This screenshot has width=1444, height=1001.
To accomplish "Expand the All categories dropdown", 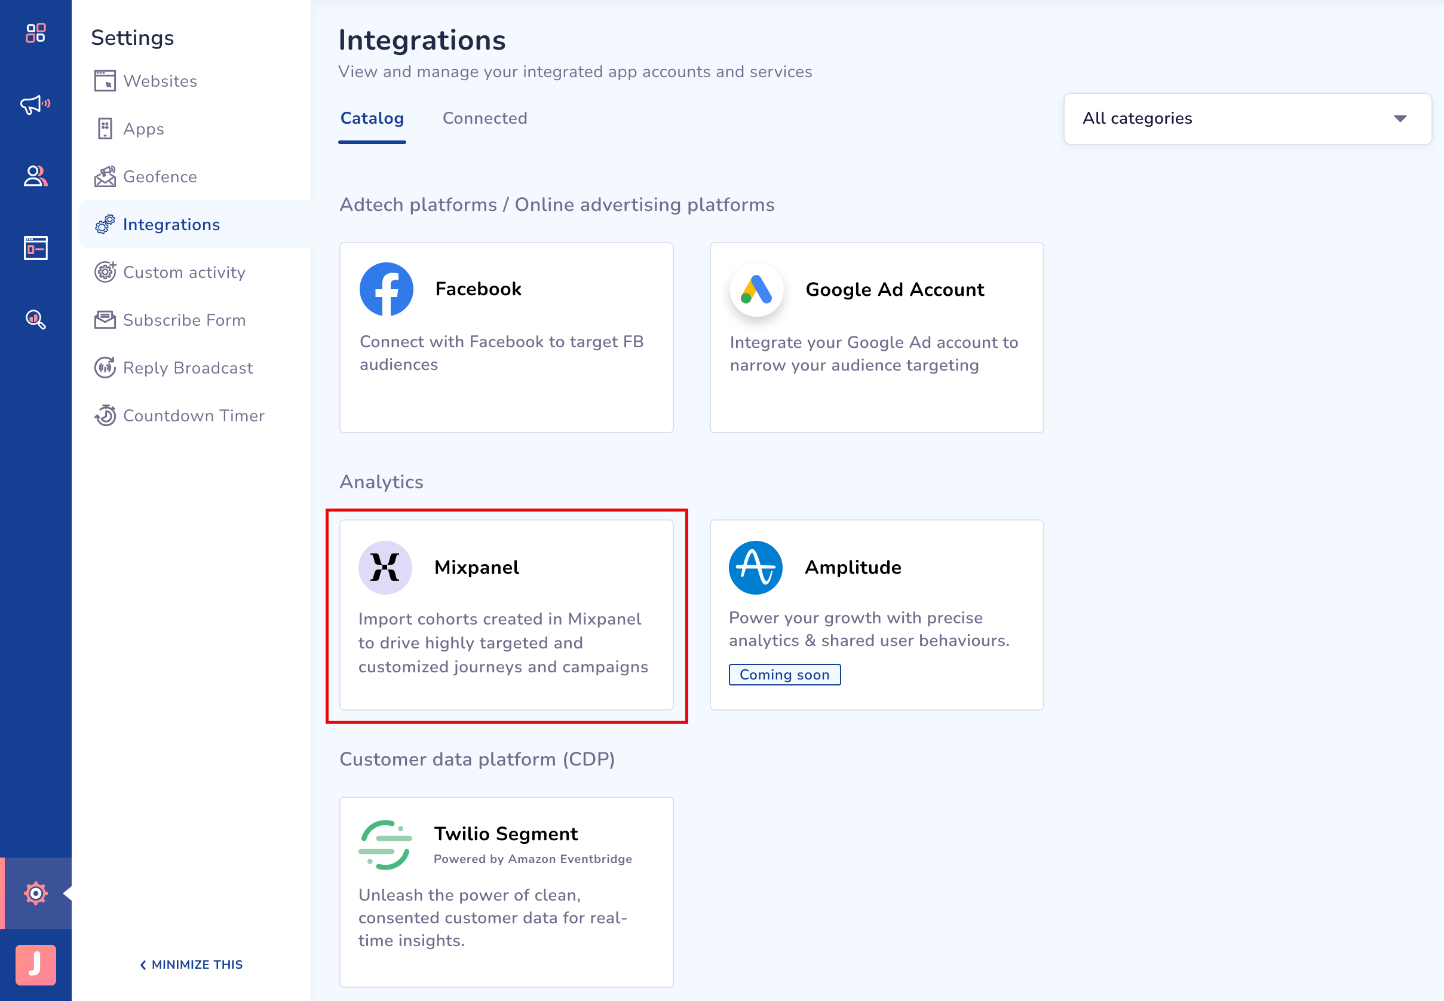I will pos(1242,118).
